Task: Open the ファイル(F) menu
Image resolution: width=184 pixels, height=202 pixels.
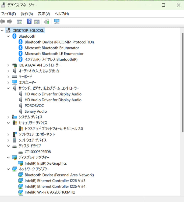Action: tap(9, 14)
